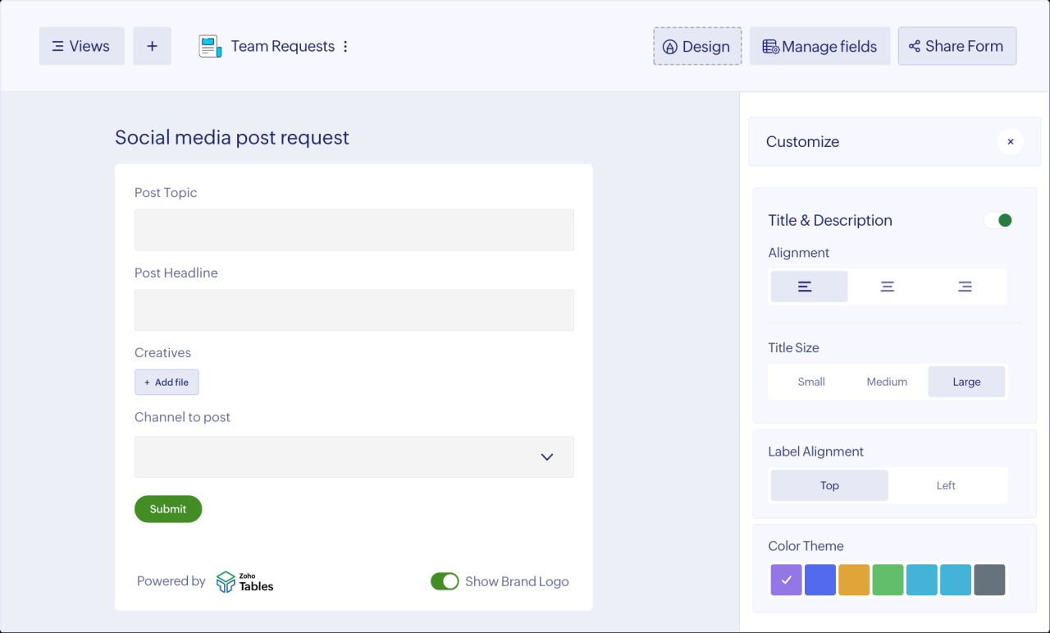Screen dimensions: 1050x633
Task: Disable the Show Brand Logo toggle
Action: pyautogui.click(x=445, y=581)
